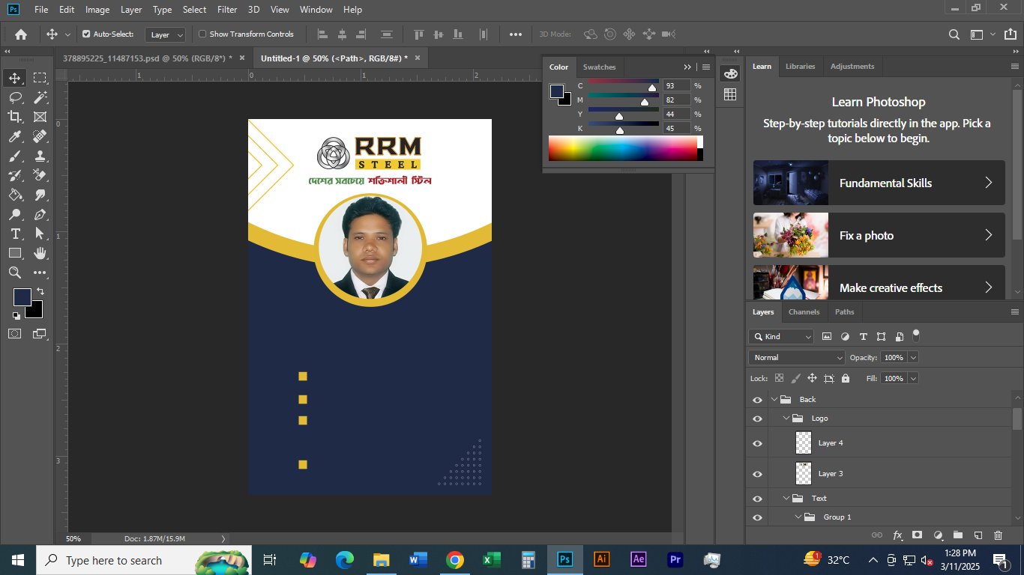Open the Normal blend mode dropdown
This screenshot has height=575, width=1024.
tap(797, 358)
